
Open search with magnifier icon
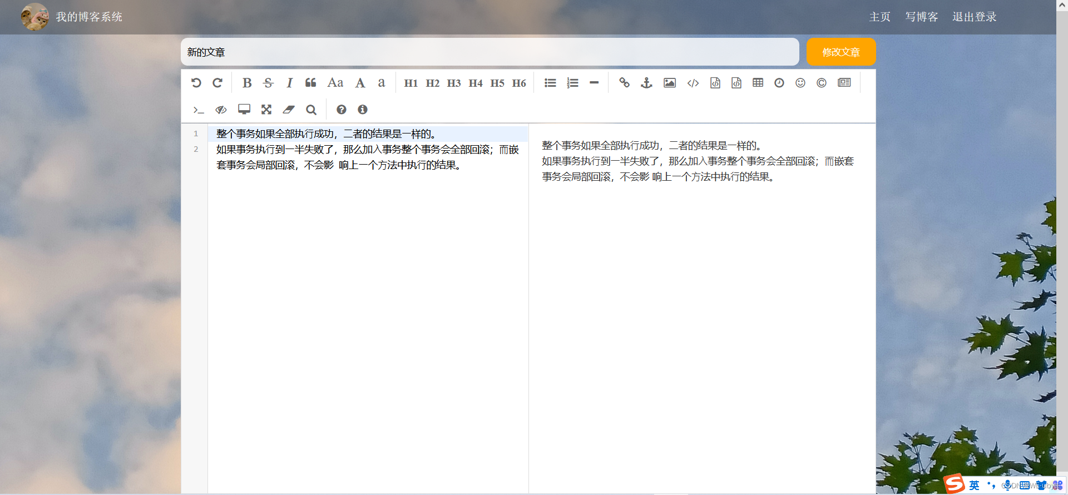pyautogui.click(x=311, y=110)
